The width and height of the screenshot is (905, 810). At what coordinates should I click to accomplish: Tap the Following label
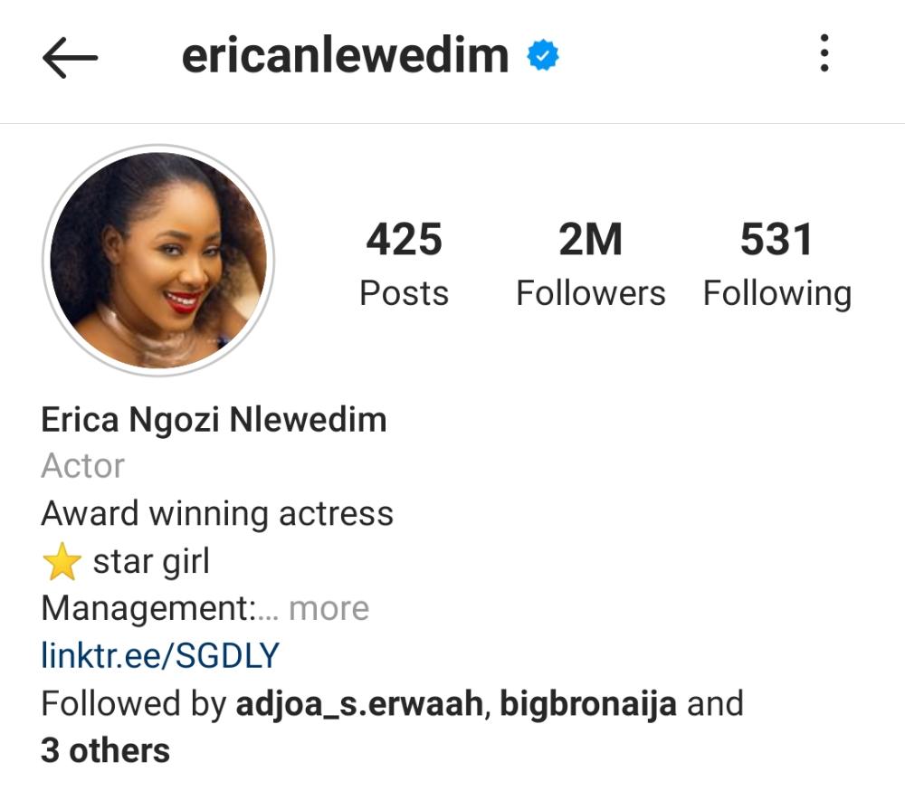pos(776,294)
